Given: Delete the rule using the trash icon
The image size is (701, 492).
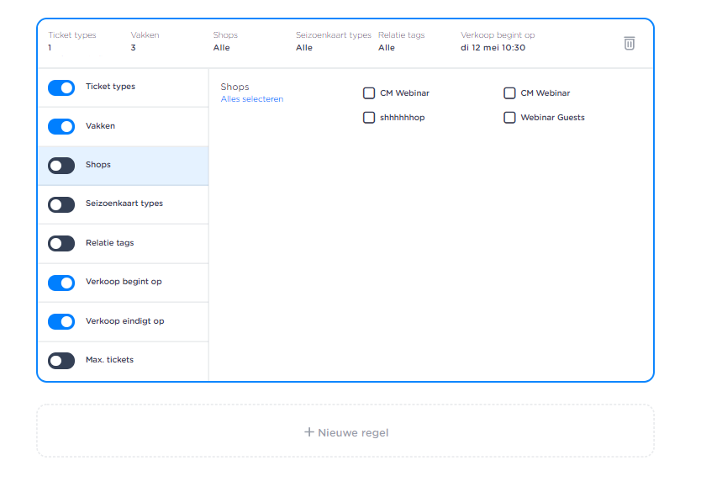Looking at the screenshot, I should pos(629,43).
